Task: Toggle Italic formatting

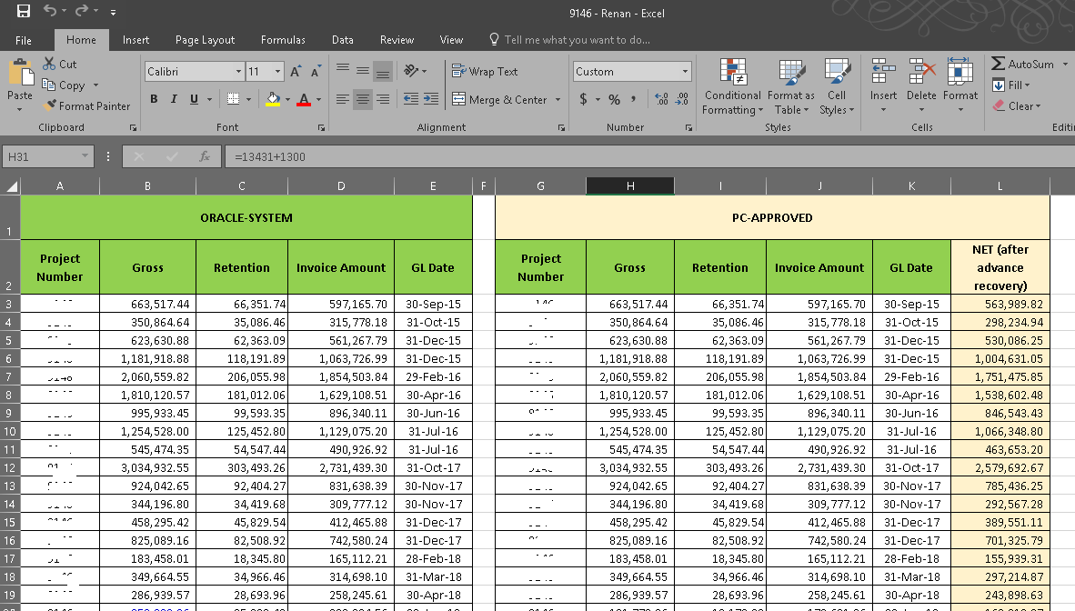Action: 174,99
